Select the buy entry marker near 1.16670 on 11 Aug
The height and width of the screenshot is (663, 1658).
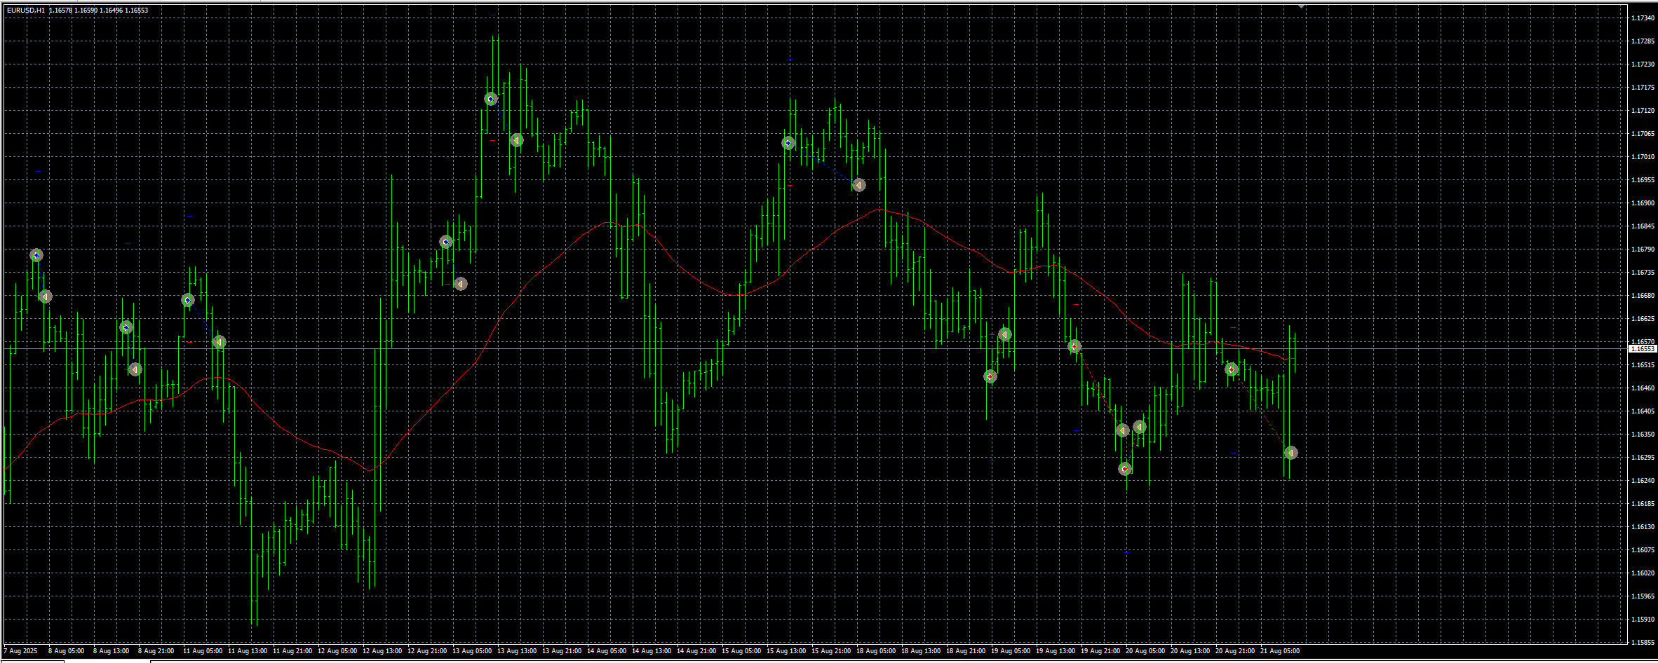pyautogui.click(x=188, y=300)
